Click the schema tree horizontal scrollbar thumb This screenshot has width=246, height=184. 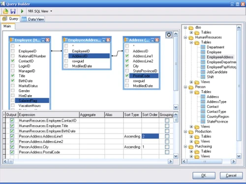click(x=205, y=161)
